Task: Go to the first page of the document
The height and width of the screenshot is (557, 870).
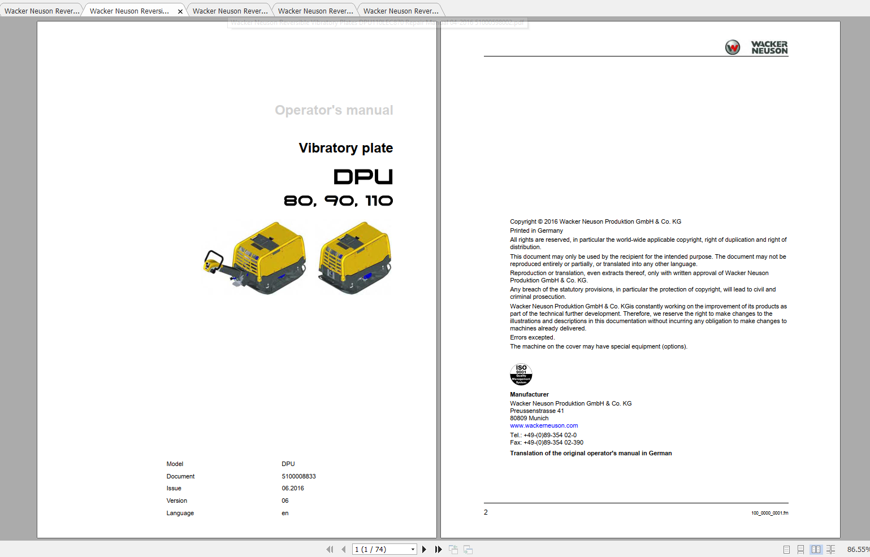Action: coord(330,549)
